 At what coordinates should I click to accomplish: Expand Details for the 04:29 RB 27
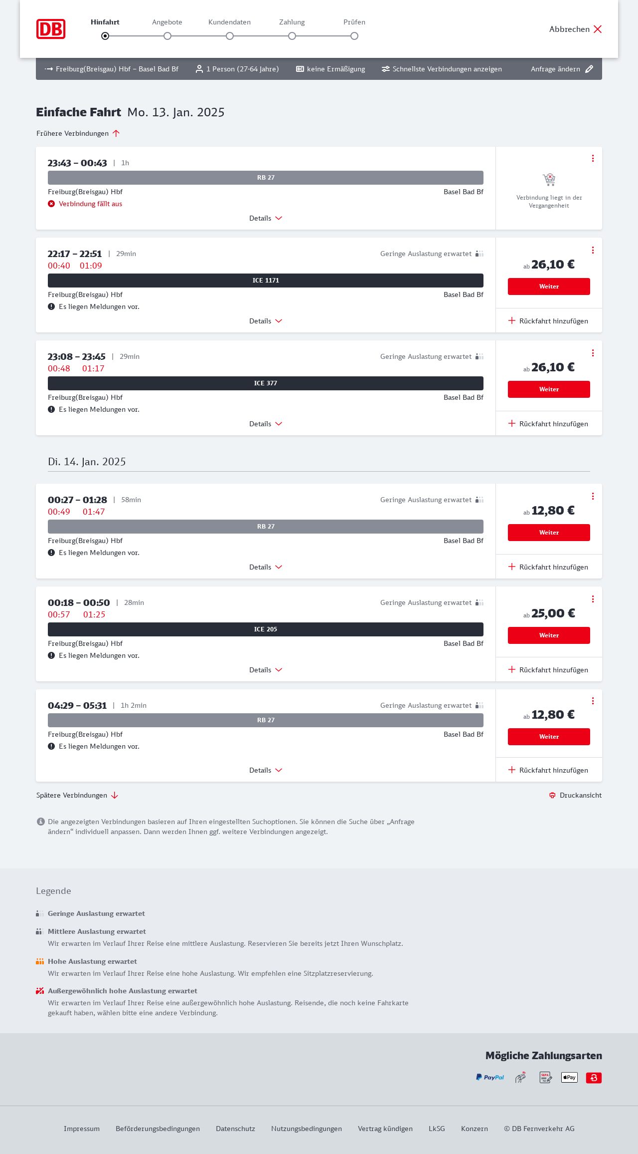click(266, 770)
